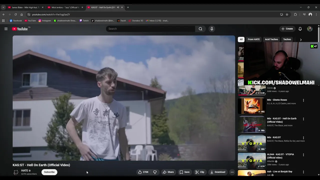The height and width of the screenshot is (180, 320).
Task: Open AL044 VTOPIA video thumbnail
Action: click(252, 160)
